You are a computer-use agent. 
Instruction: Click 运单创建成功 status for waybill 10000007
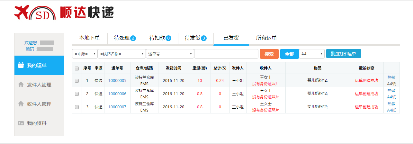[x=366, y=107]
